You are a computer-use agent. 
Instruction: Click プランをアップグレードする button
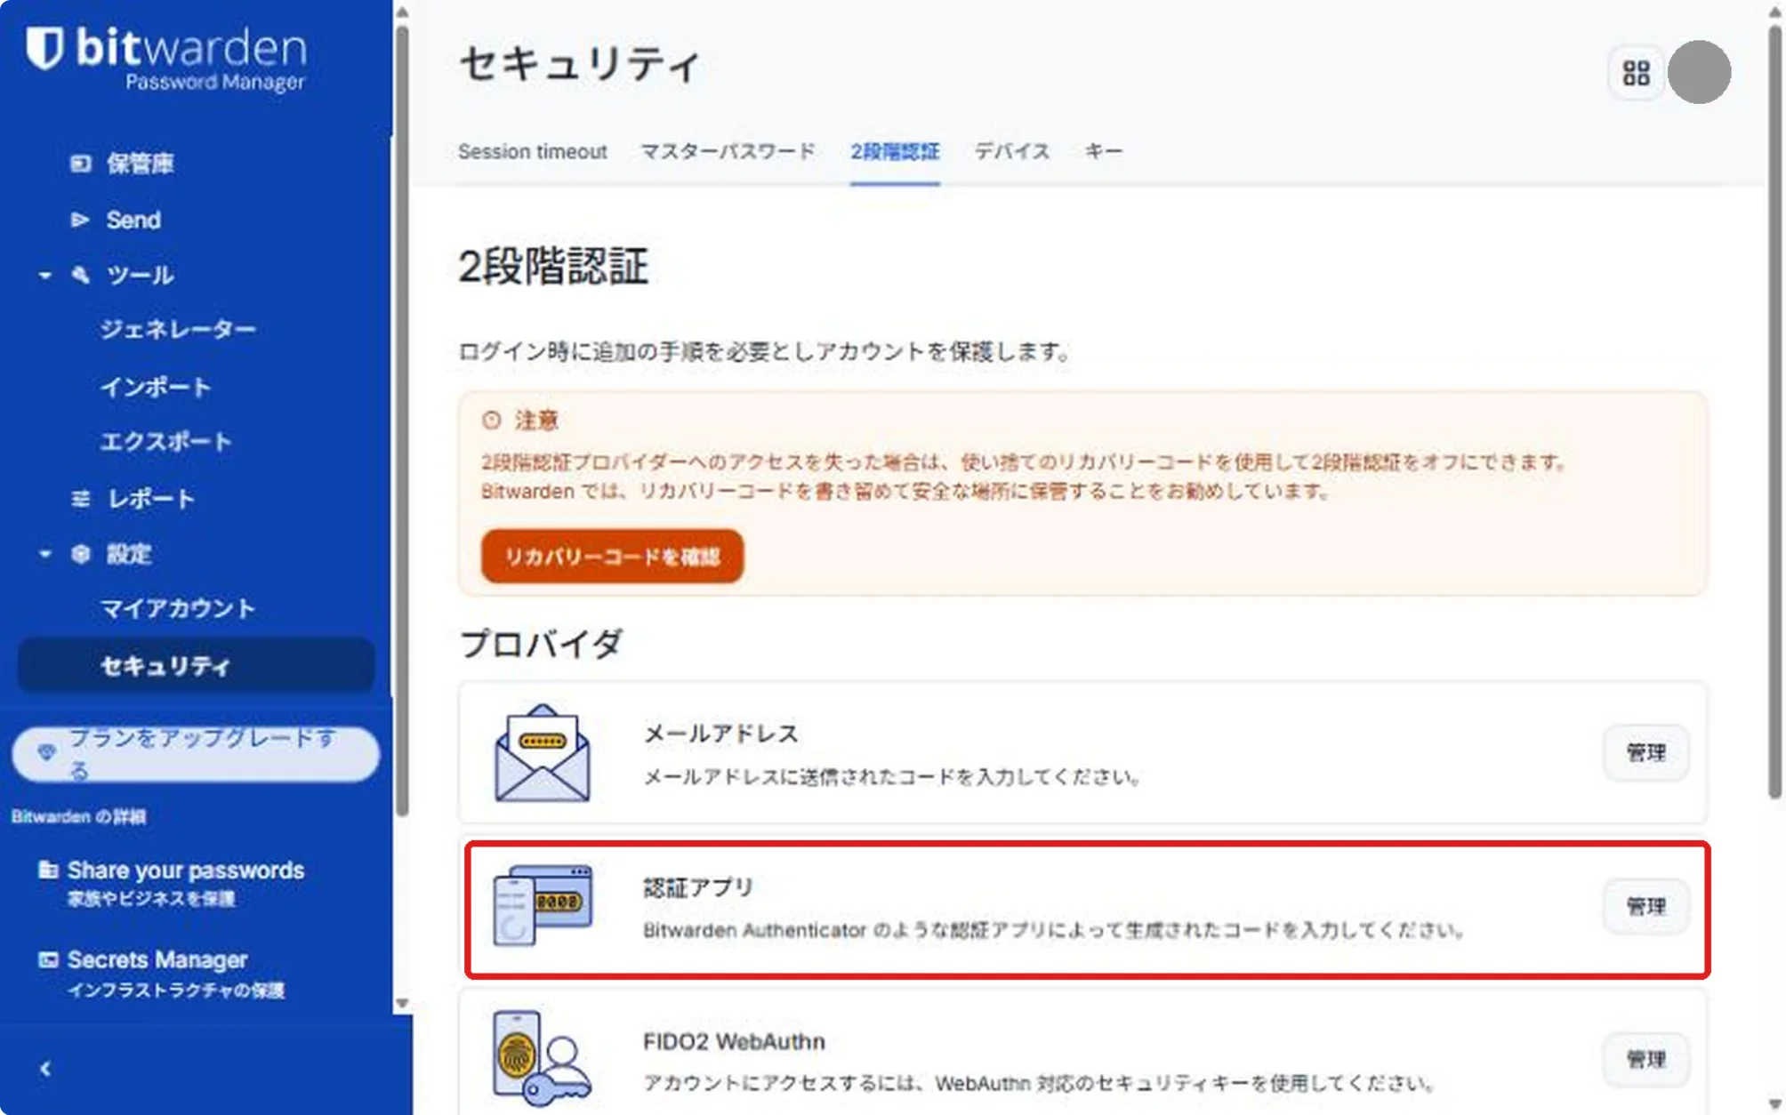196,754
